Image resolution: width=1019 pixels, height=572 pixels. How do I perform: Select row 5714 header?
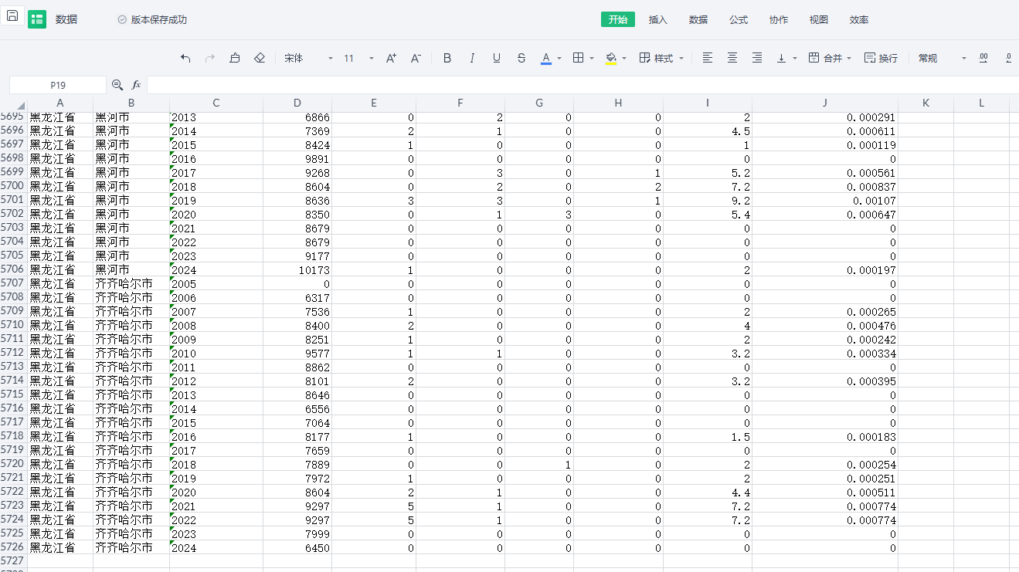(x=13, y=381)
